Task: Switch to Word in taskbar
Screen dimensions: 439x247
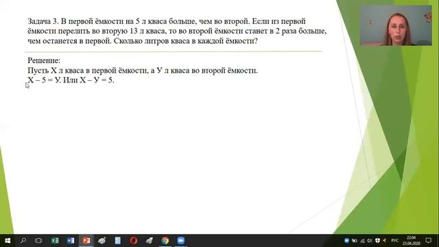Action: (x=71, y=241)
